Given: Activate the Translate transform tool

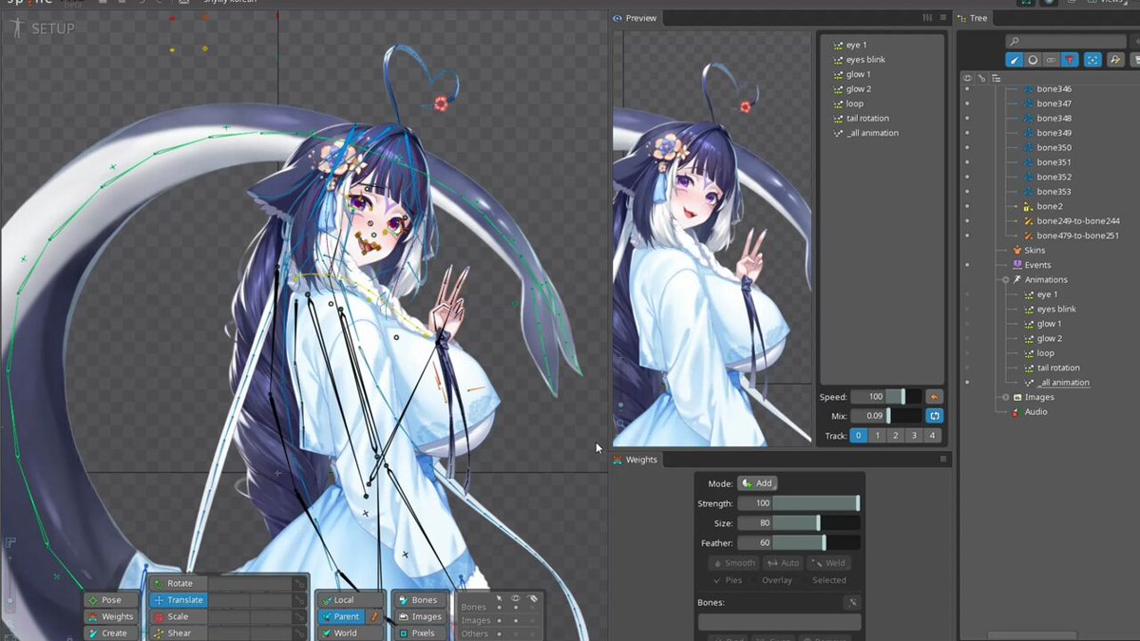Looking at the screenshot, I should click(178, 600).
